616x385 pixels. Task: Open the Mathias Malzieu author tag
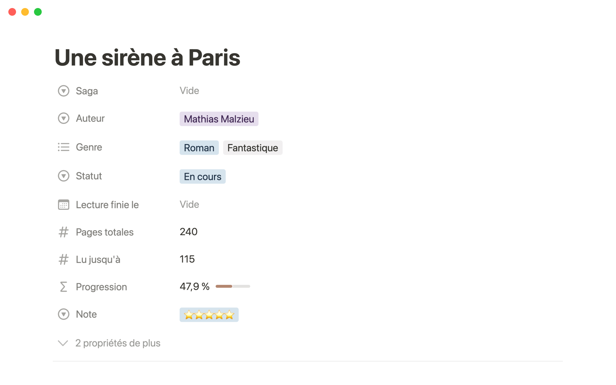coord(219,119)
